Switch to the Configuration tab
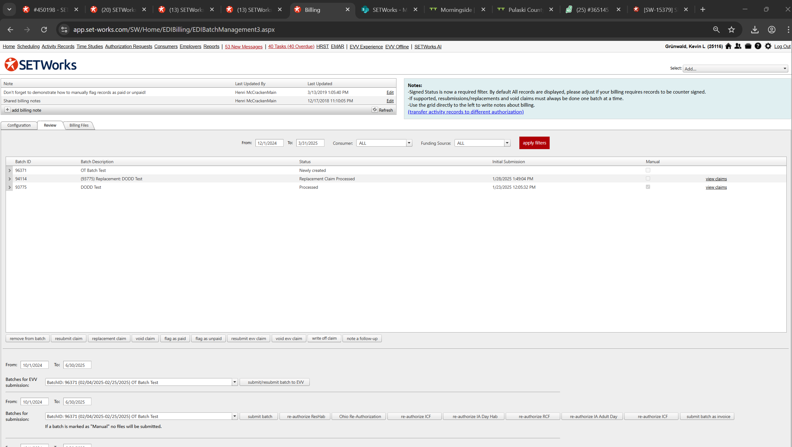The height and width of the screenshot is (447, 792). click(x=19, y=125)
